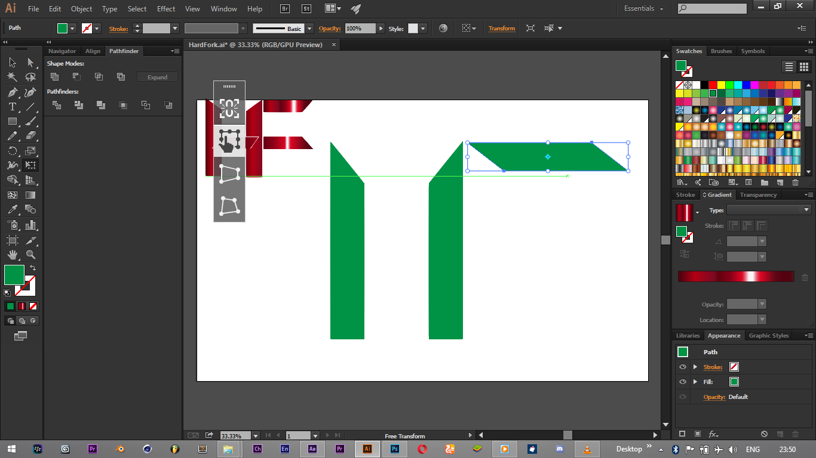Click the Fill color box in the toolbar
The height and width of the screenshot is (458, 816).
tap(14, 276)
